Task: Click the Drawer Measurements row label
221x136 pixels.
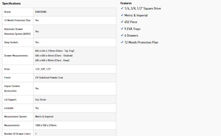Action: tap(16, 56)
